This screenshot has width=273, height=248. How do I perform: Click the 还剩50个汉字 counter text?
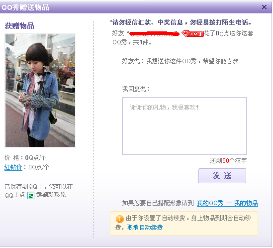pyautogui.click(x=228, y=161)
